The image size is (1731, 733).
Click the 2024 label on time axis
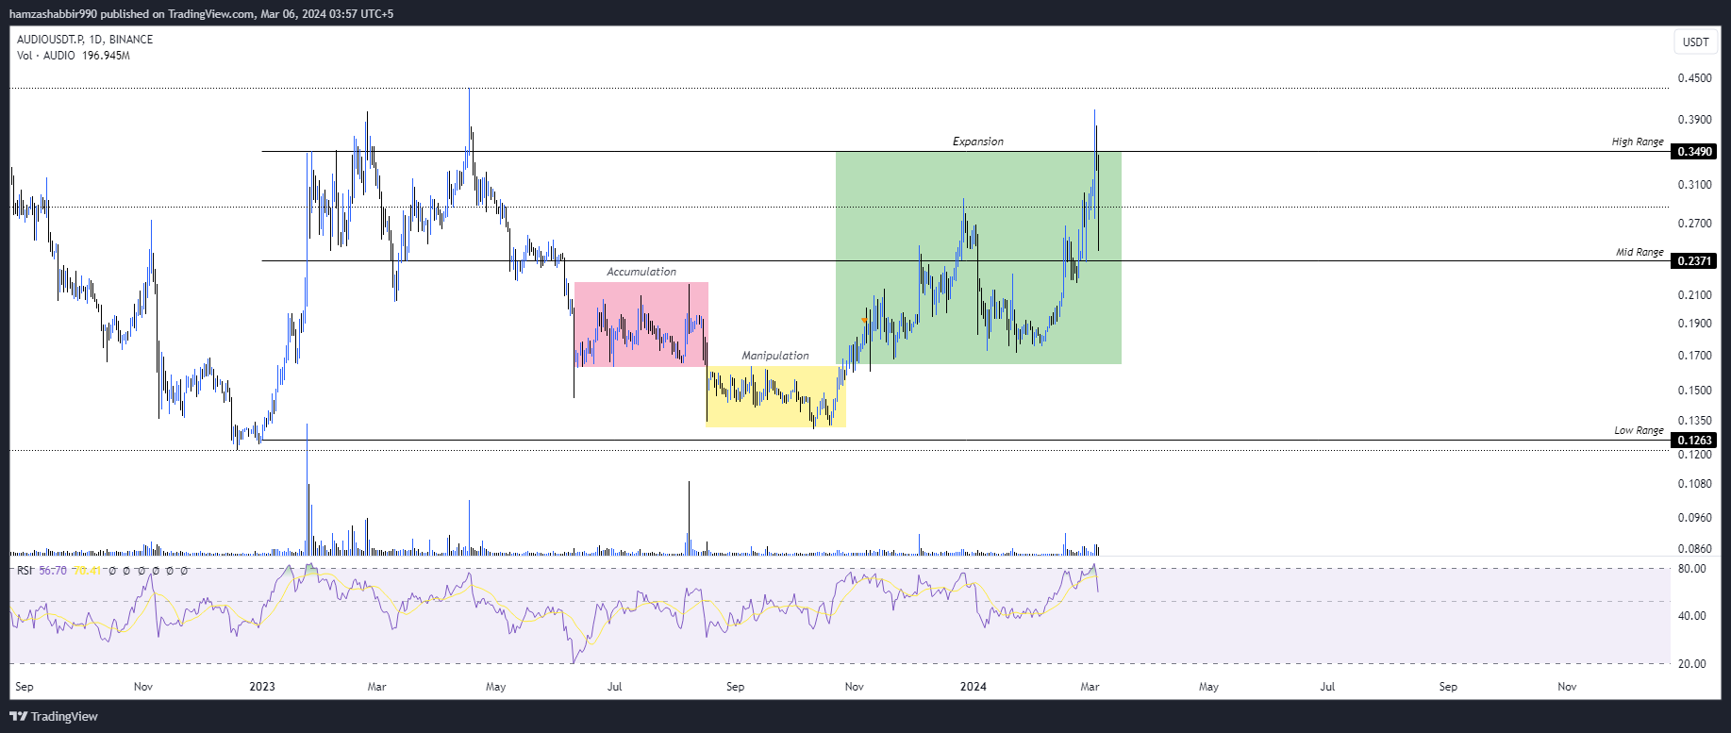974,687
